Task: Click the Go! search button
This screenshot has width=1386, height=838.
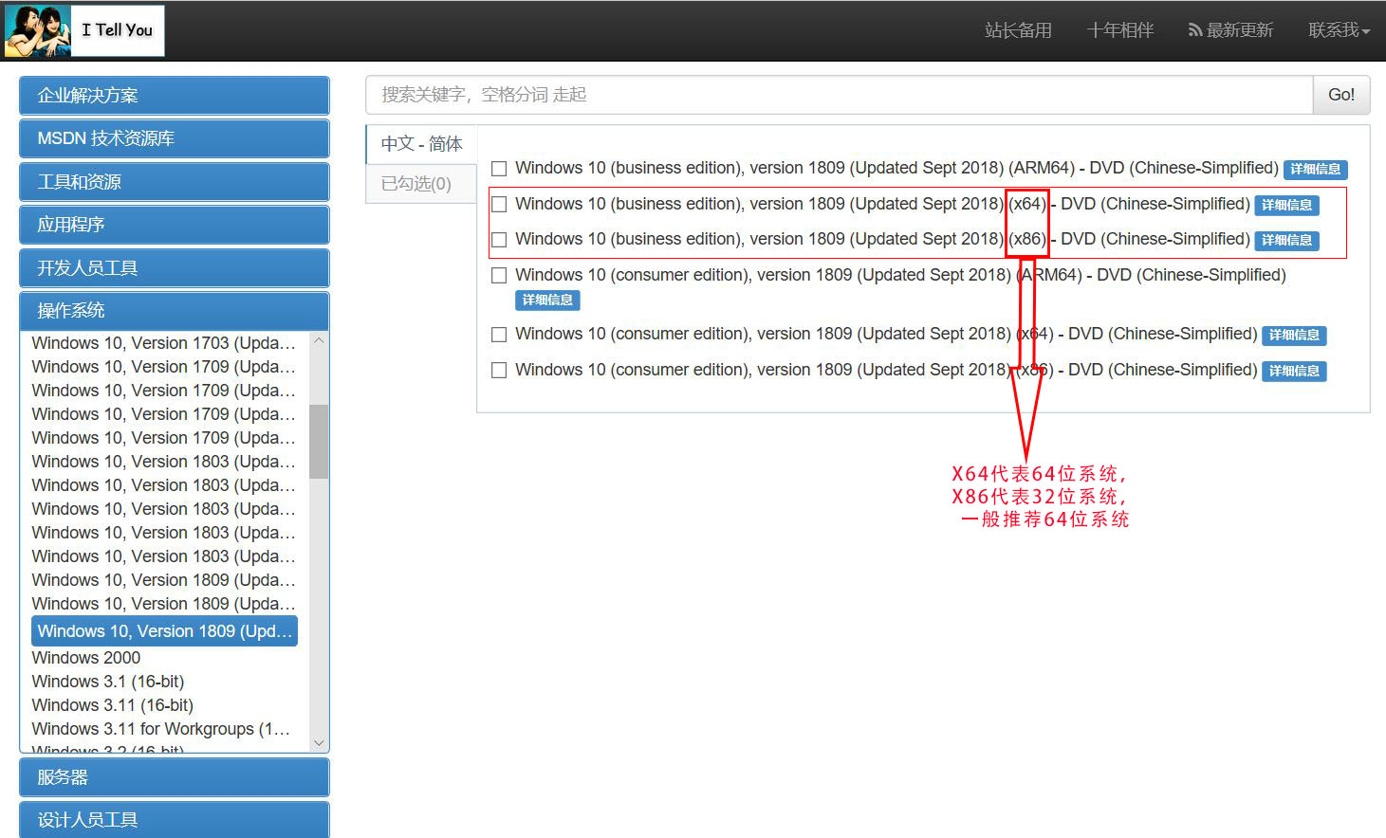Action: tap(1340, 94)
